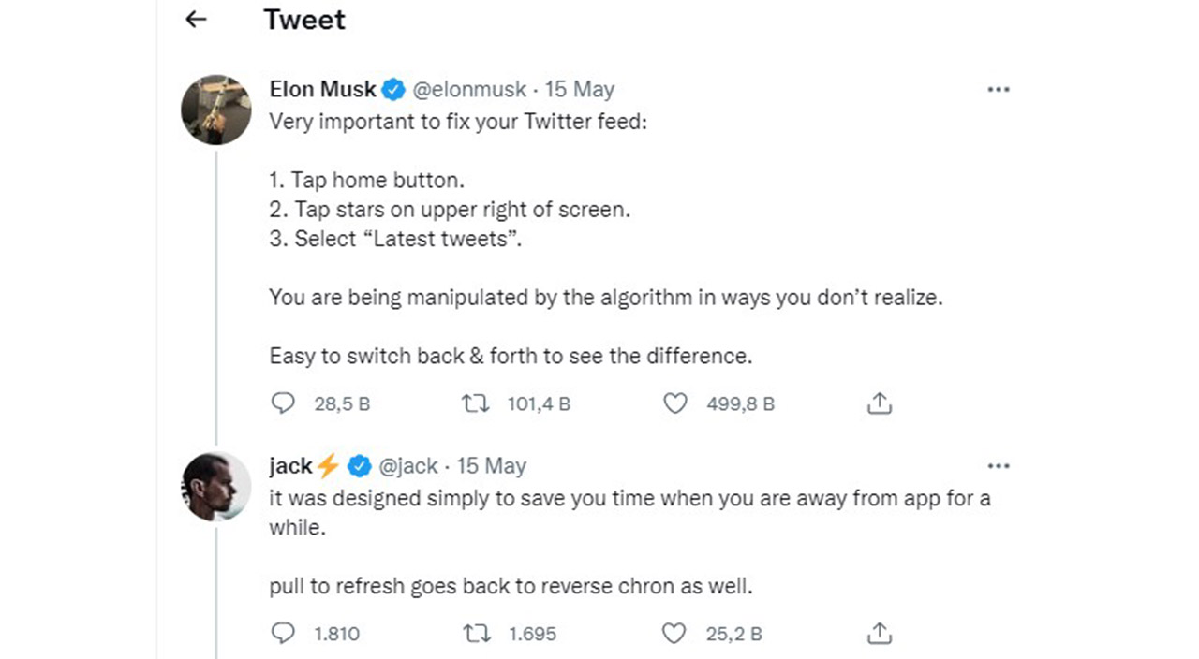Viewport: 1199px width, 659px height.
Task: Open jack tweet's 15 May timestamp
Action: click(x=492, y=466)
